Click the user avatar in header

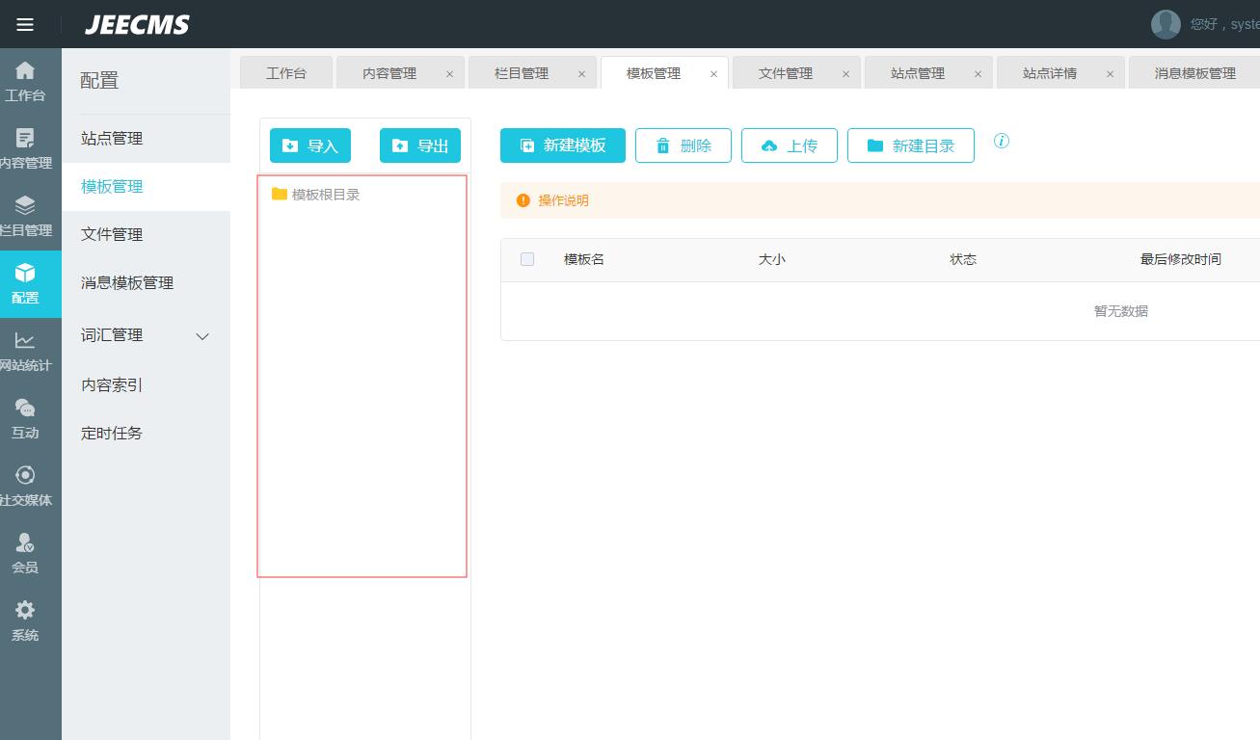[x=1166, y=24]
